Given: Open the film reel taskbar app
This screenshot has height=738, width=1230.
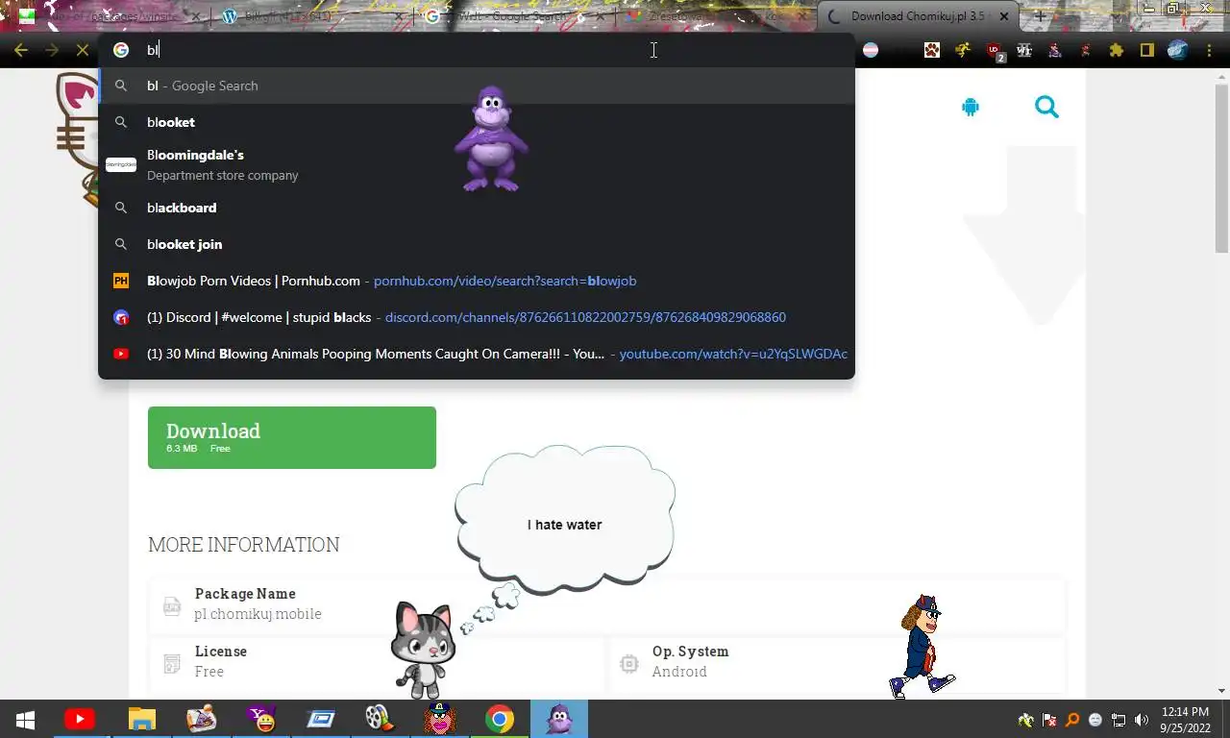Looking at the screenshot, I should [x=380, y=719].
